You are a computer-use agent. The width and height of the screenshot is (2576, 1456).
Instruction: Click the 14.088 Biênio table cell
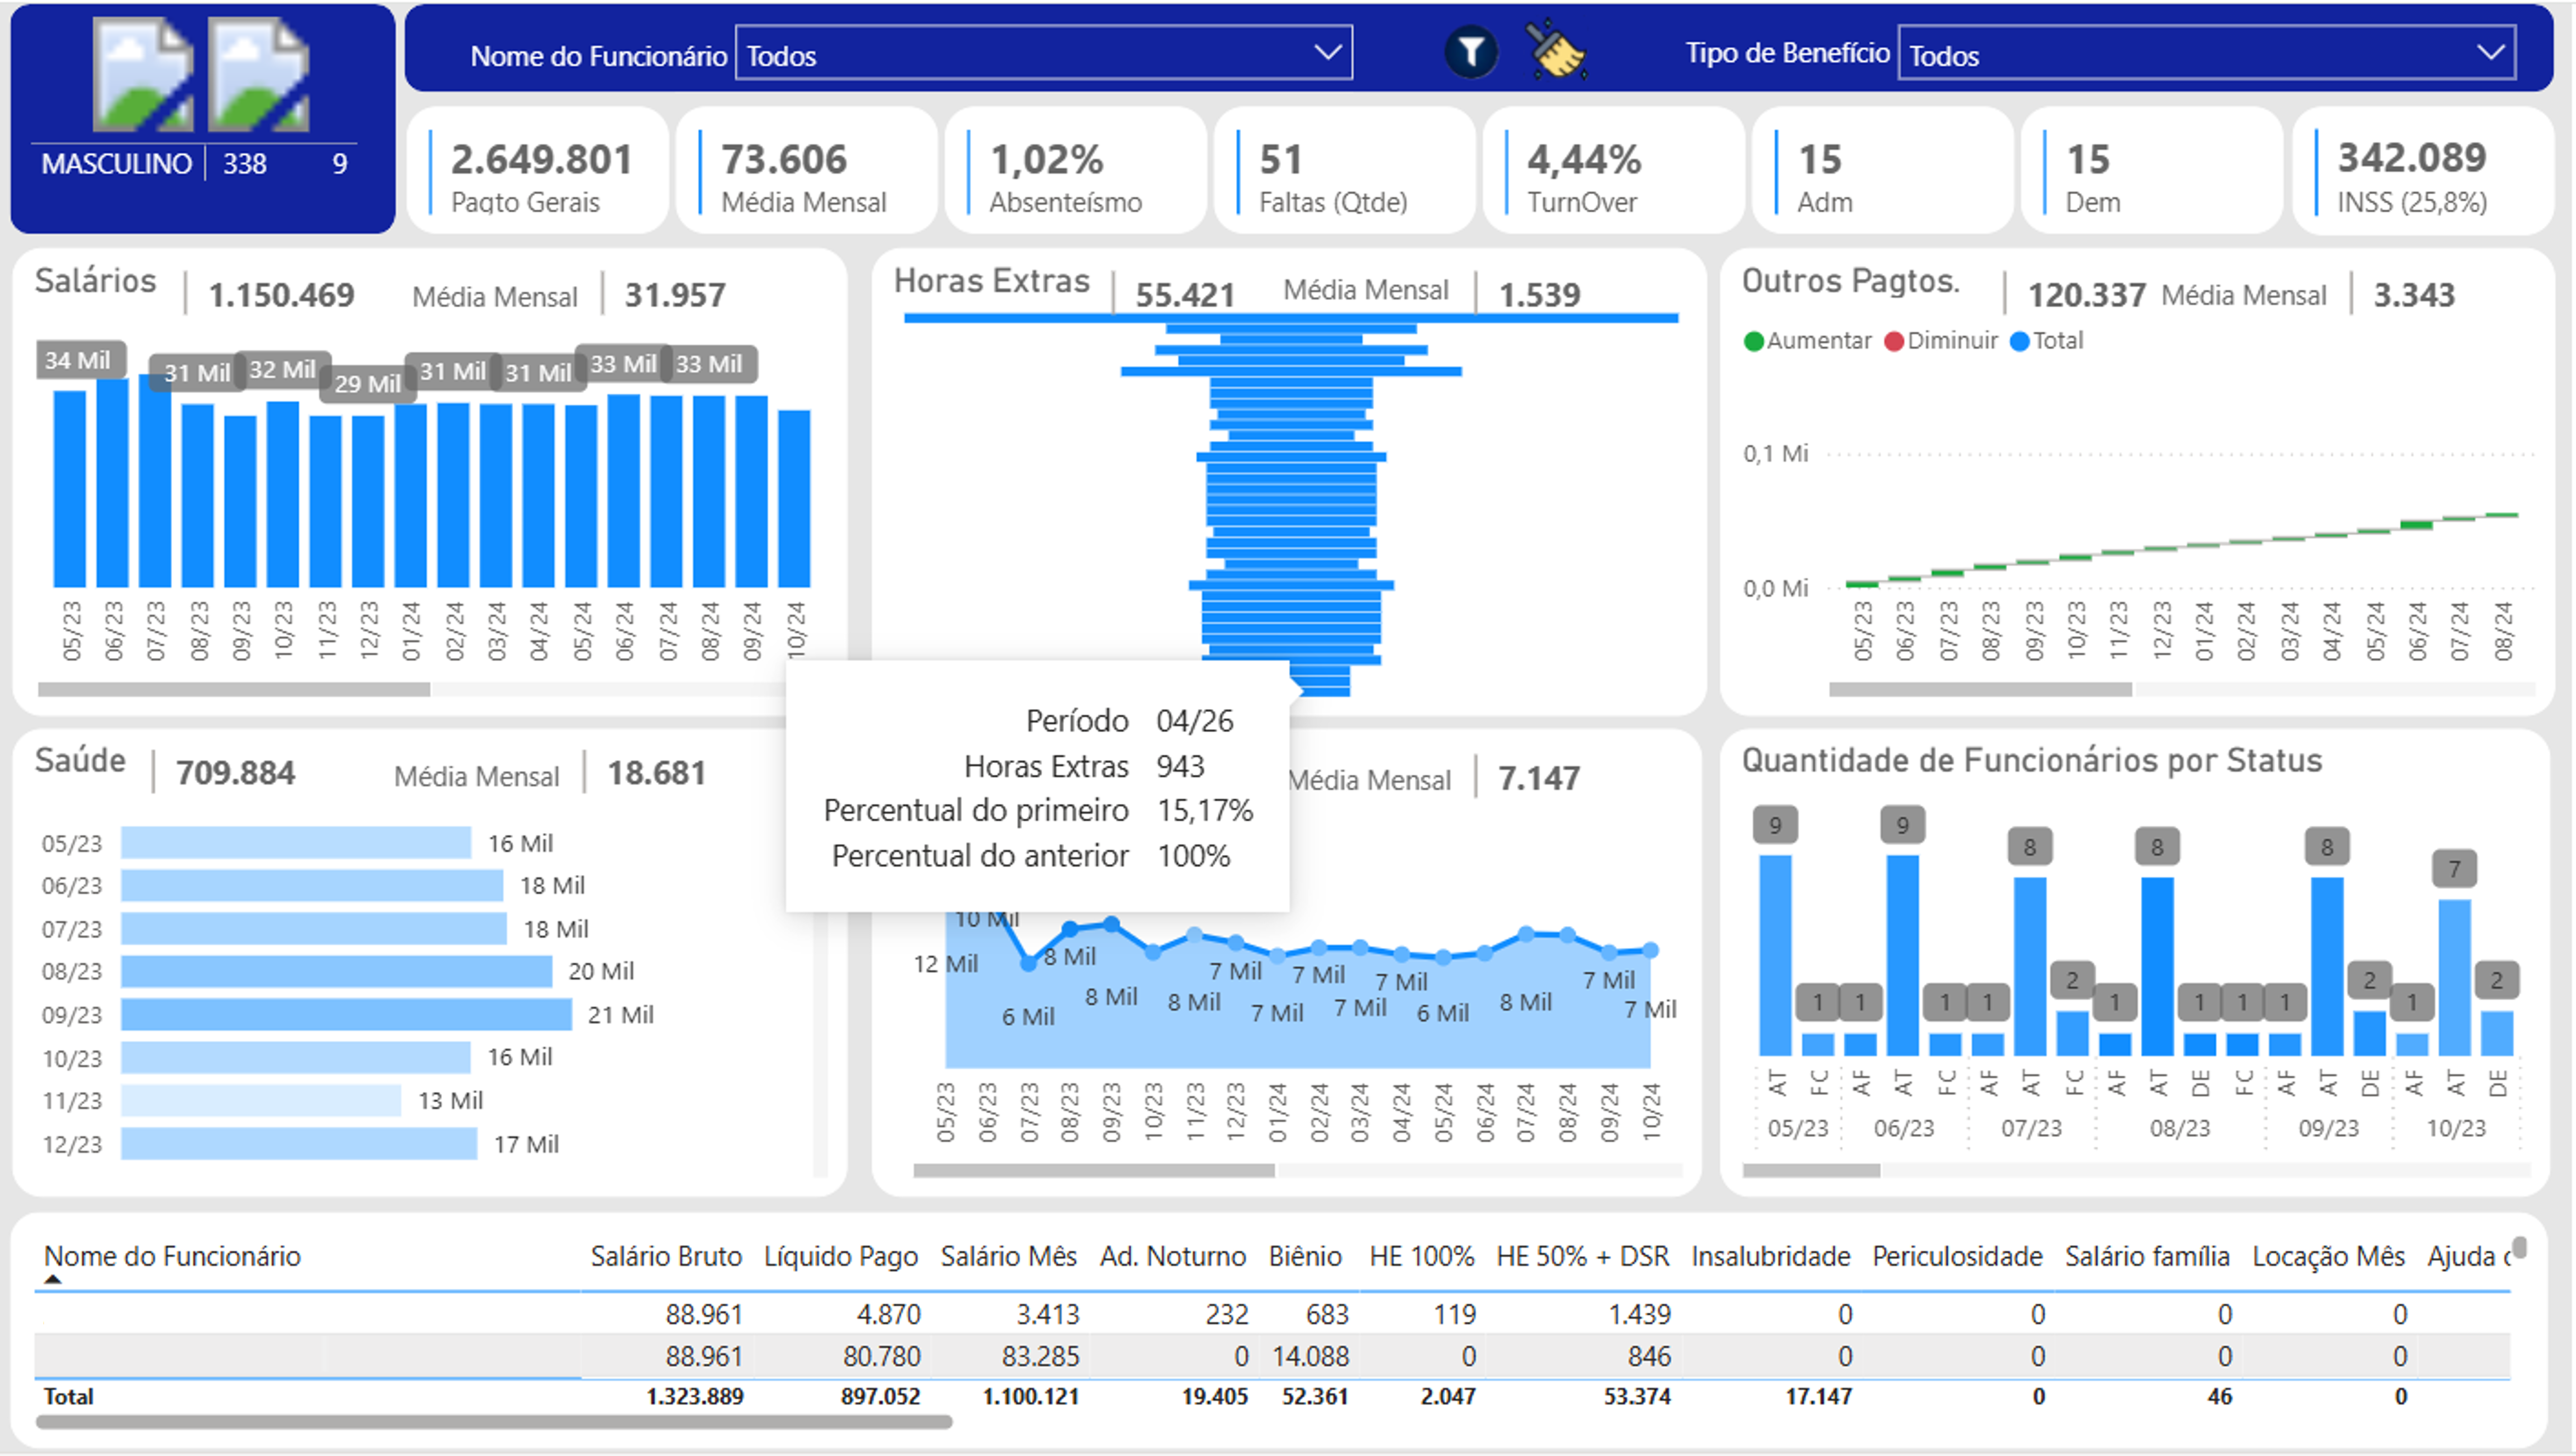(x=1310, y=1356)
